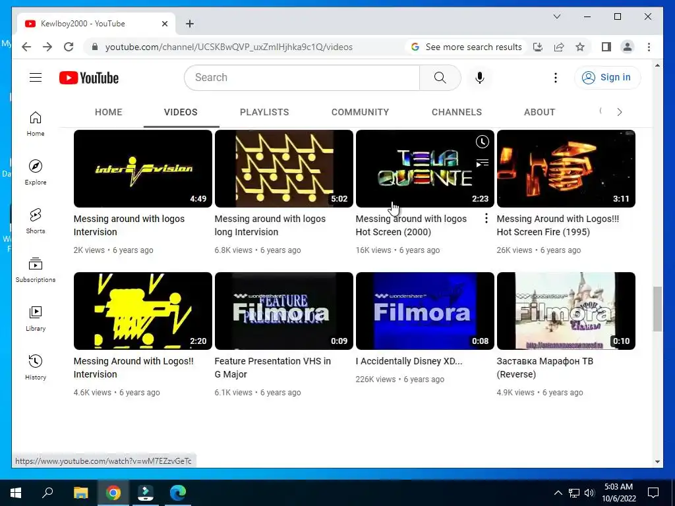Open action menu for Hot Screen (2000) video

click(x=486, y=219)
